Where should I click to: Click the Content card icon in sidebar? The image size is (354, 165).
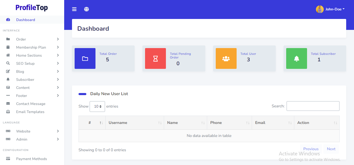[x=8, y=88]
